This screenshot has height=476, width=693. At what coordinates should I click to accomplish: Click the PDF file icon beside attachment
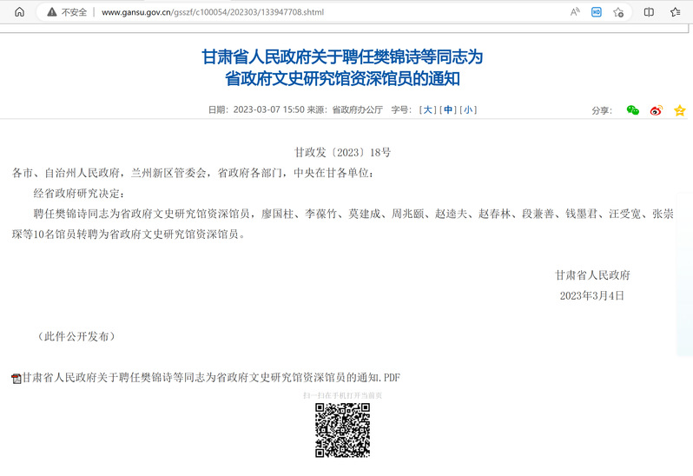tap(16, 379)
